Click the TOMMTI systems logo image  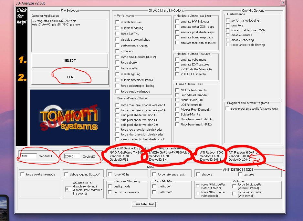pyautogui.click(x=70, y=117)
